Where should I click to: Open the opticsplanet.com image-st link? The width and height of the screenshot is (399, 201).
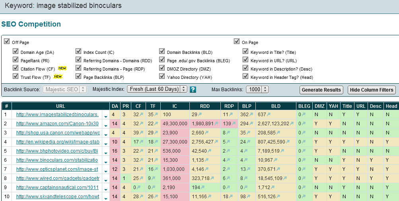57,169
